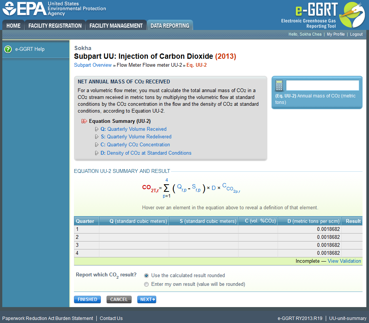The image size is (369, 323).
Task: Open the e-GGRT Help sidebar link
Action: pyautogui.click(x=30, y=49)
